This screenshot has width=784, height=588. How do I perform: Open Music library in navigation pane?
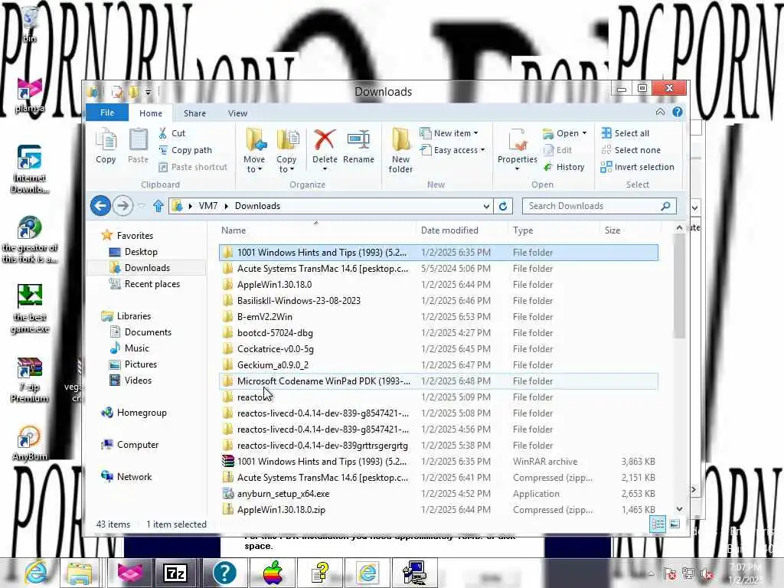136,348
